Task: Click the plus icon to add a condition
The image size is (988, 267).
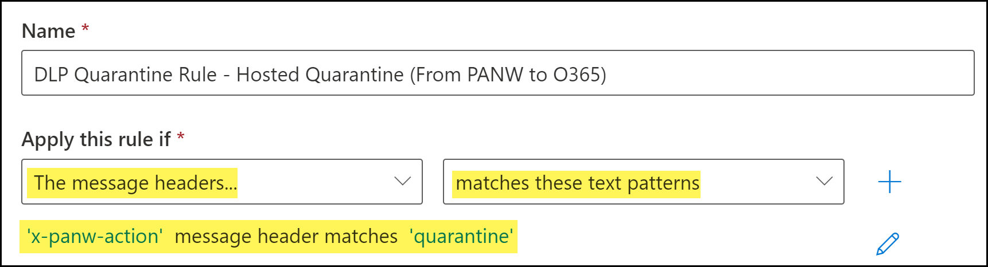Action: pyautogui.click(x=889, y=182)
